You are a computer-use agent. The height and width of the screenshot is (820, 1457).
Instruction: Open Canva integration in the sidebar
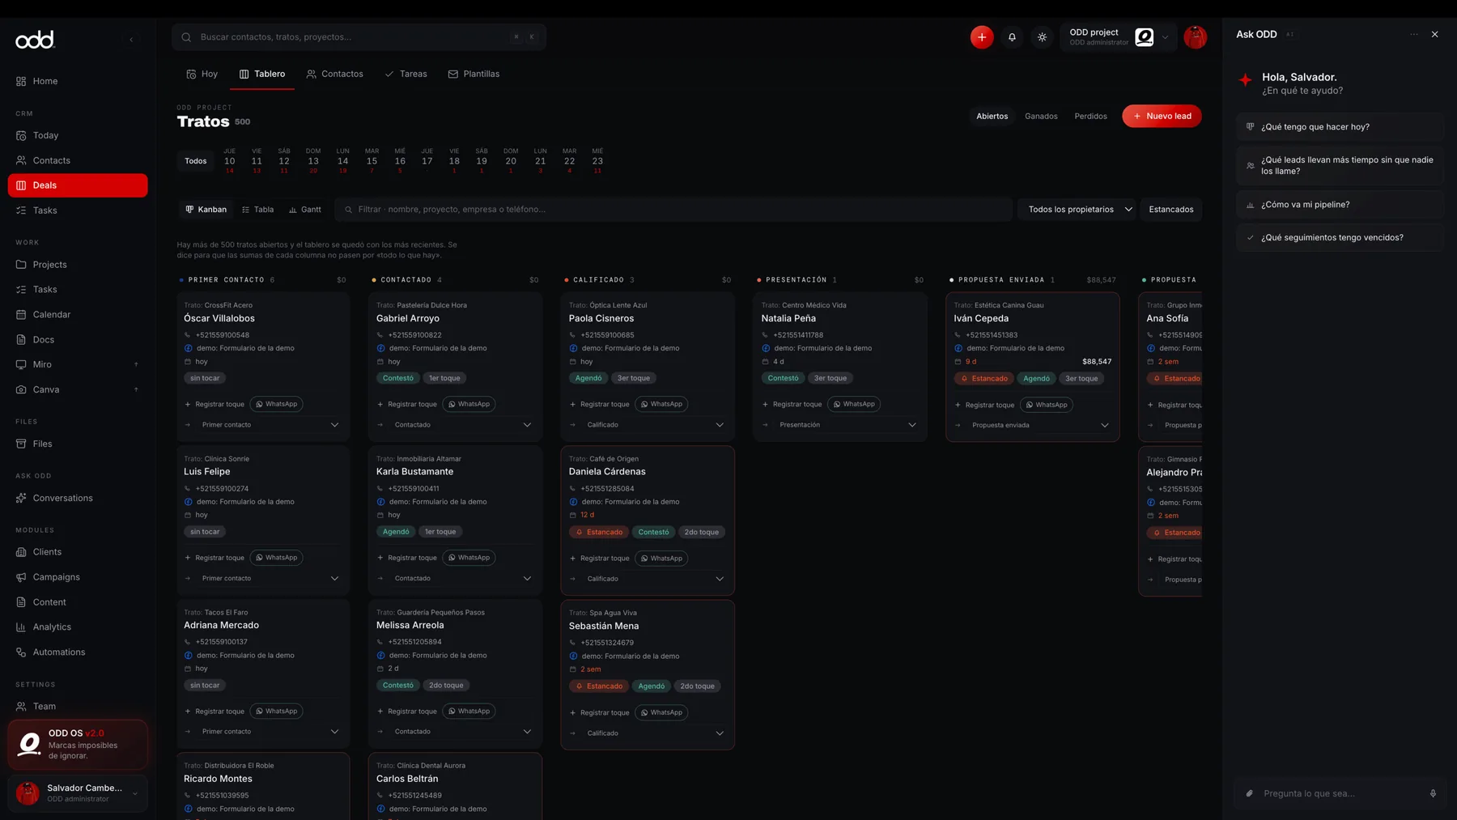(78, 389)
